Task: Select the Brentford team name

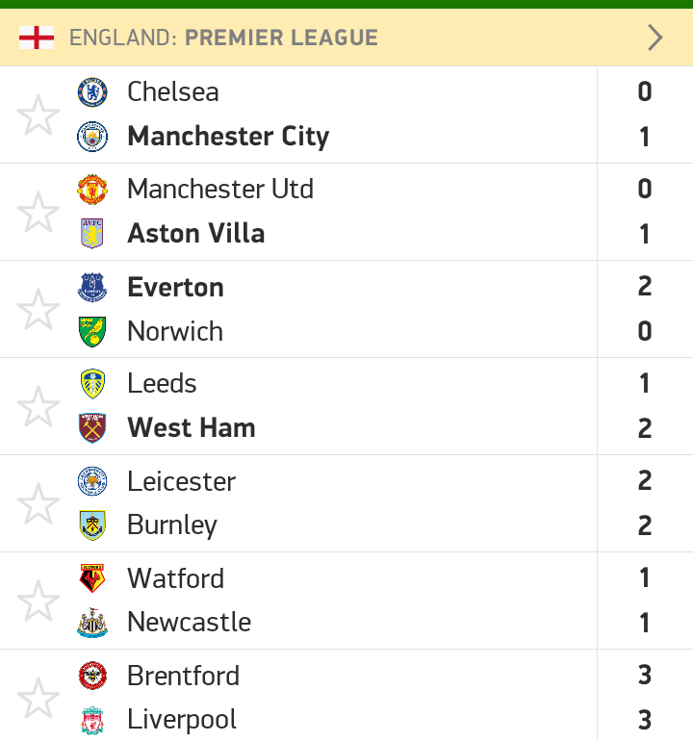Action: pos(183,676)
